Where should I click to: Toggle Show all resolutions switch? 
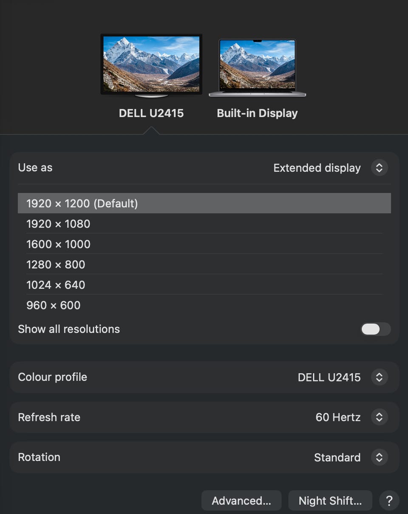375,329
